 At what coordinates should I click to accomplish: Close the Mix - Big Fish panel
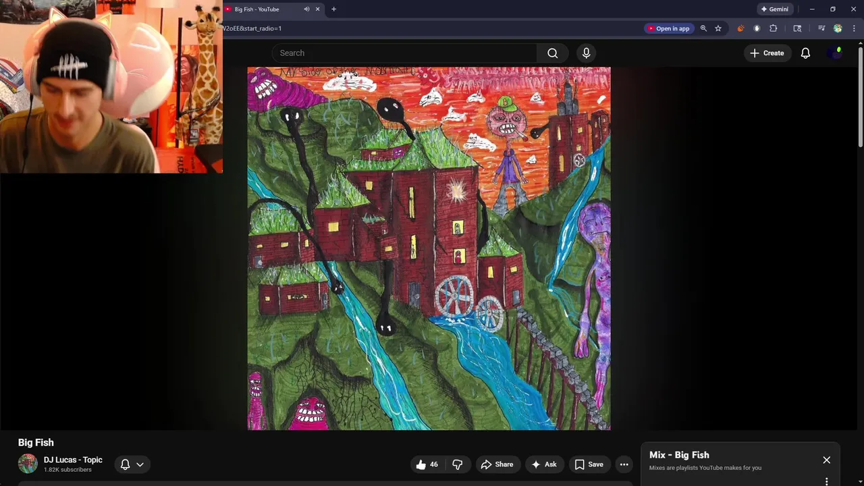[x=826, y=460]
